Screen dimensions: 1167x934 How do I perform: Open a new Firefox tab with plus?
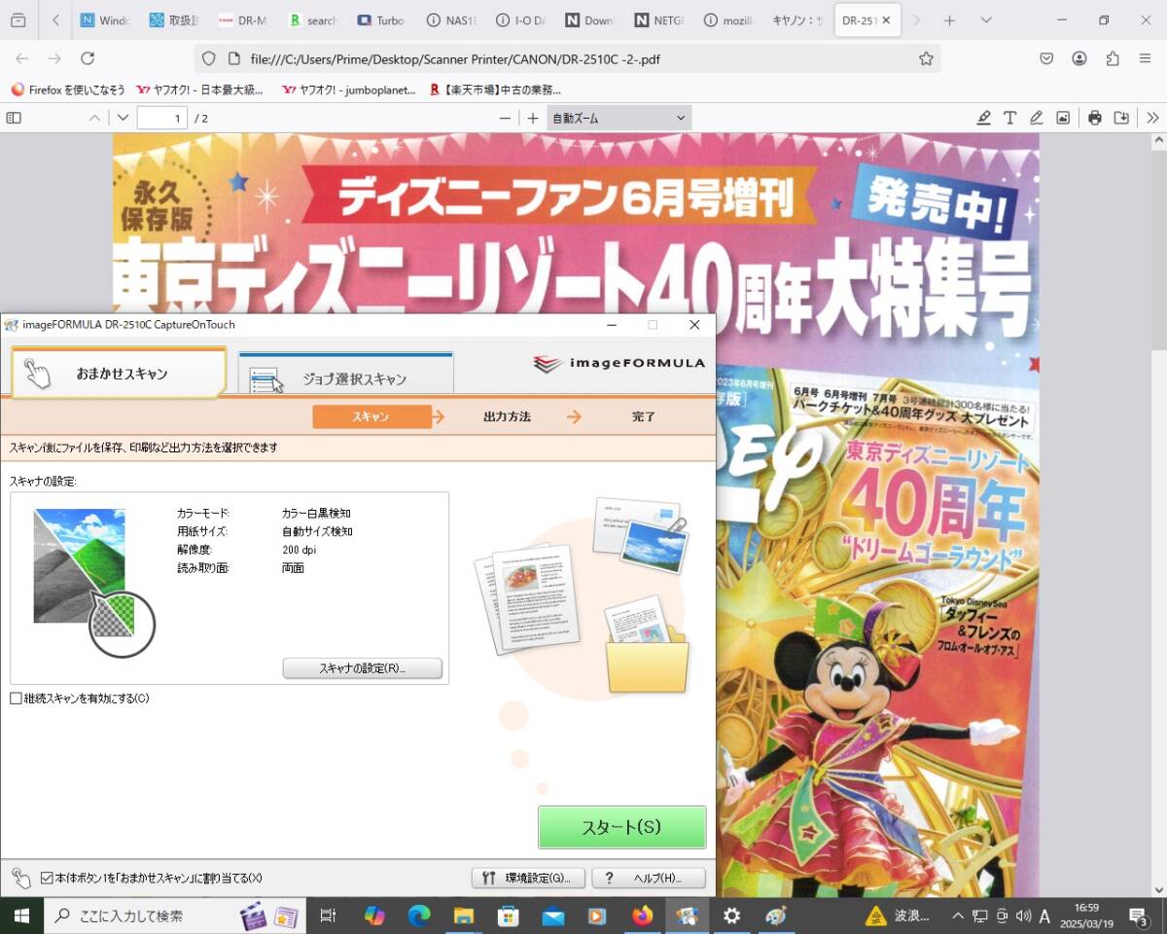tap(950, 20)
